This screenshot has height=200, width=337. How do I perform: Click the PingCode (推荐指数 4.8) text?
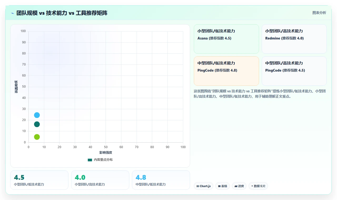(217, 70)
